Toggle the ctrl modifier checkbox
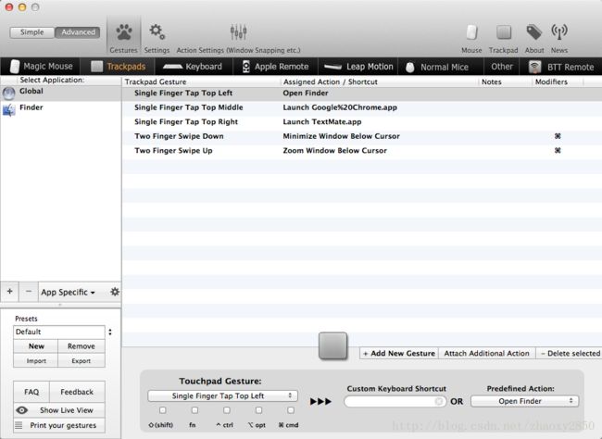The height and width of the screenshot is (439, 602). [x=227, y=410]
